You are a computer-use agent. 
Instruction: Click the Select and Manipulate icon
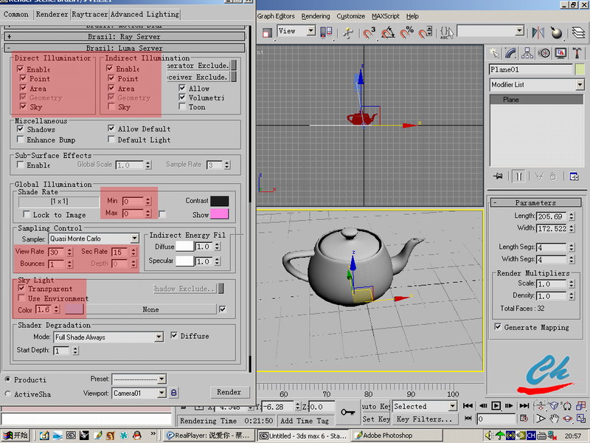click(x=348, y=32)
